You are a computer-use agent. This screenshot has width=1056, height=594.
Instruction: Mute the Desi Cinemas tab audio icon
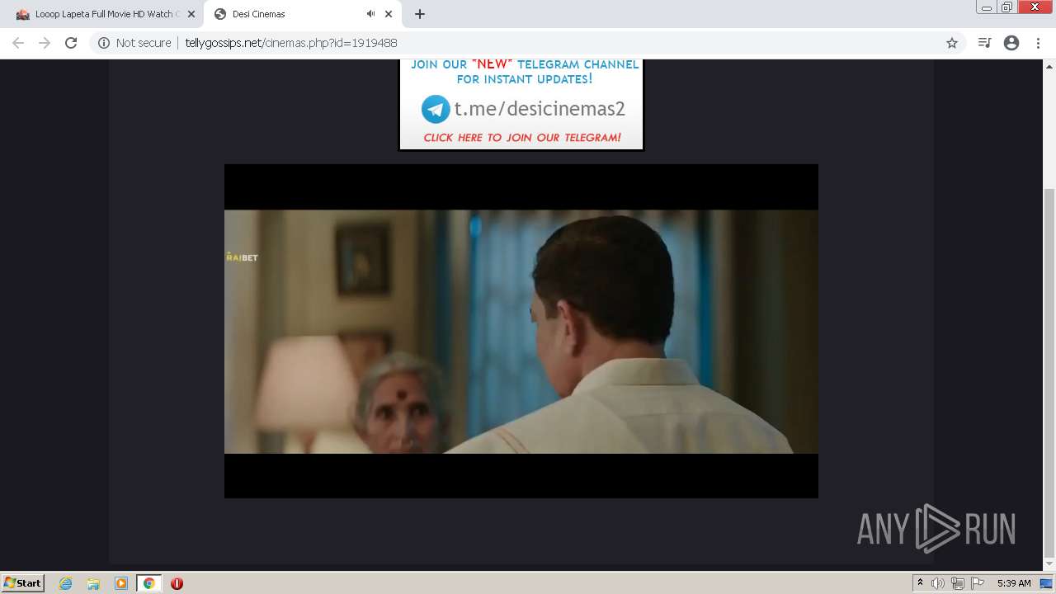[370, 14]
